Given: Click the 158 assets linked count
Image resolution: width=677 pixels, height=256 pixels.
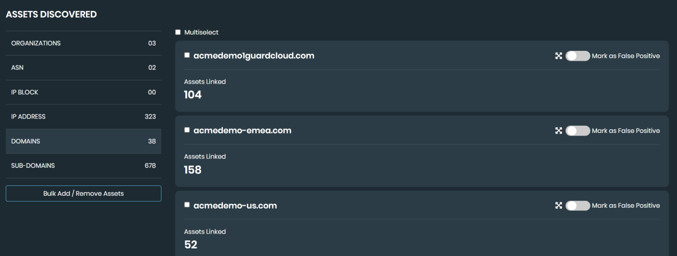Looking at the screenshot, I should (x=193, y=170).
